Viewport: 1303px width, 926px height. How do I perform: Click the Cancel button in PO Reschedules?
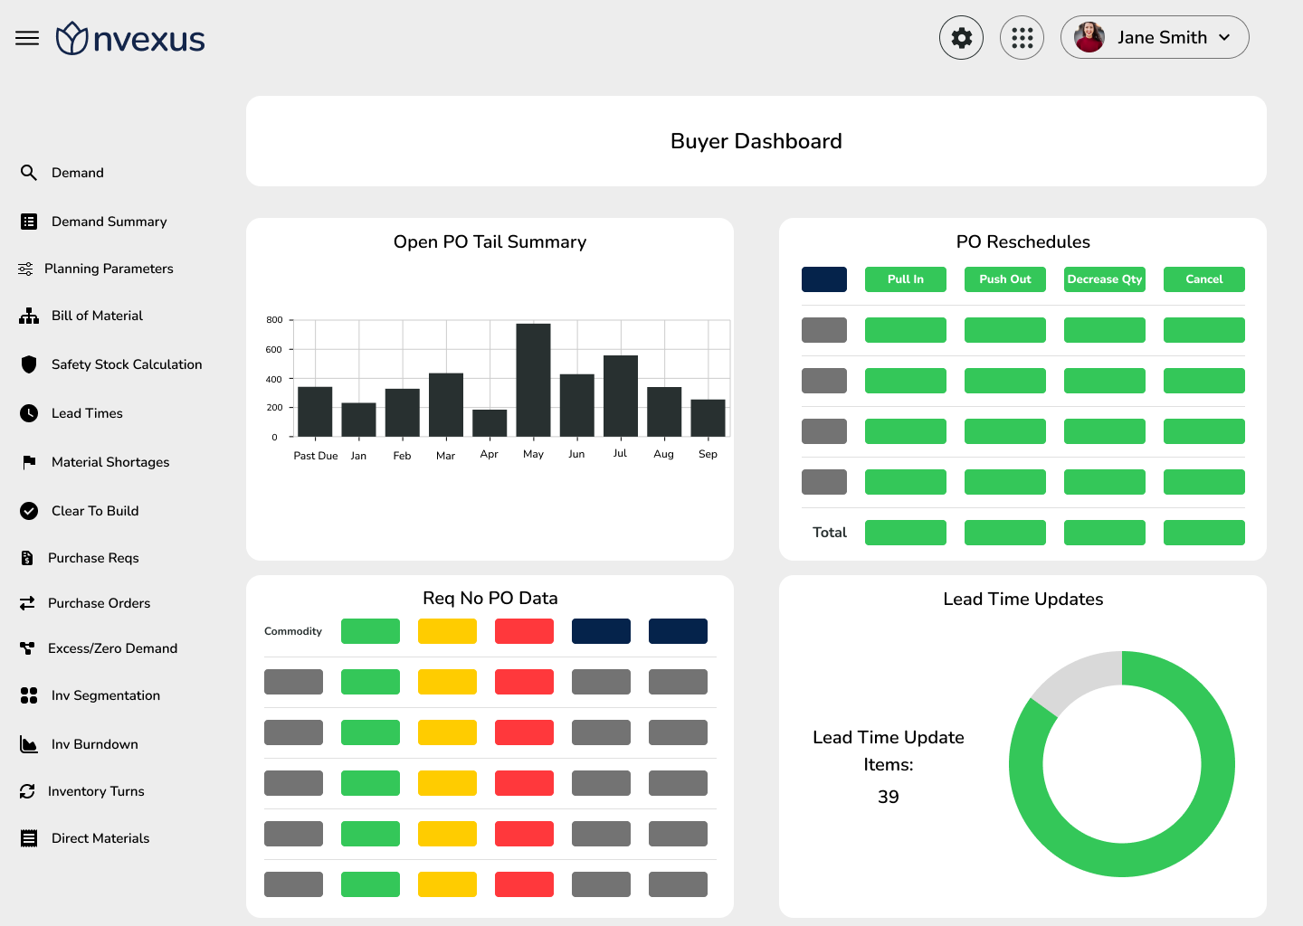pyautogui.click(x=1204, y=279)
